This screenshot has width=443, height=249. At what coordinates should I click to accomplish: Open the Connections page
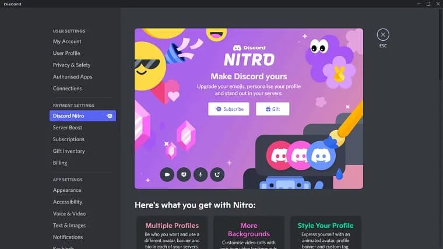click(67, 89)
